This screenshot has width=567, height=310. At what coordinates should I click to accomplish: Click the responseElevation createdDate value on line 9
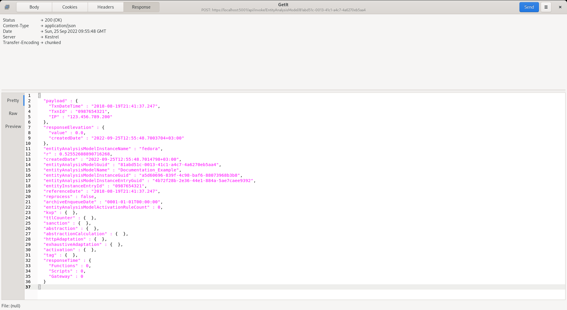click(138, 138)
